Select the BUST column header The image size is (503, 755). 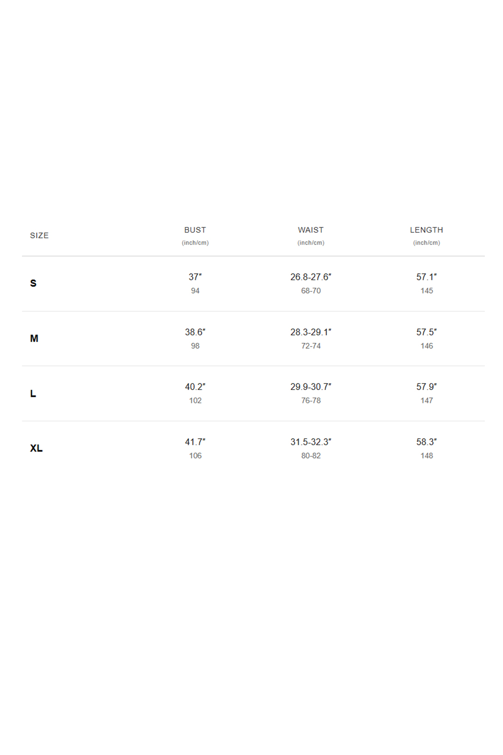(195, 230)
